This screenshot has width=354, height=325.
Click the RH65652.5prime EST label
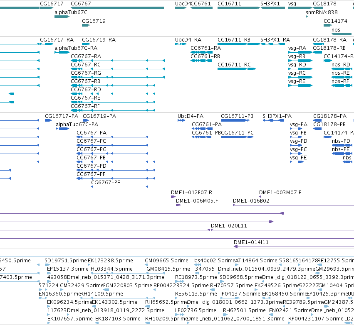coord(166,302)
